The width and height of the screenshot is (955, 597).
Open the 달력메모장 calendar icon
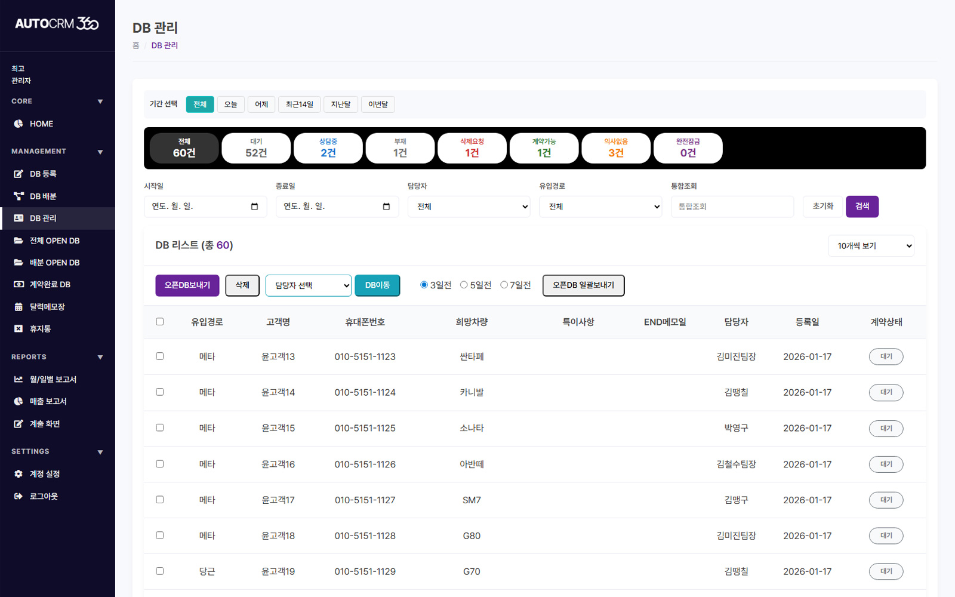19,307
